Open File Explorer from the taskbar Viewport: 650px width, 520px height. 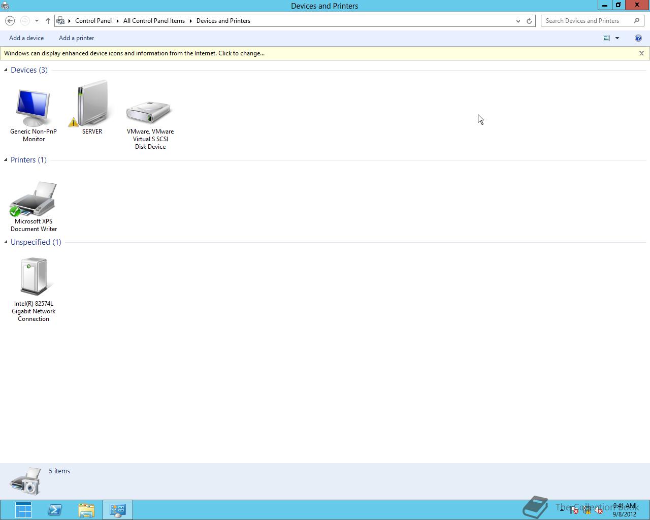[86, 510]
